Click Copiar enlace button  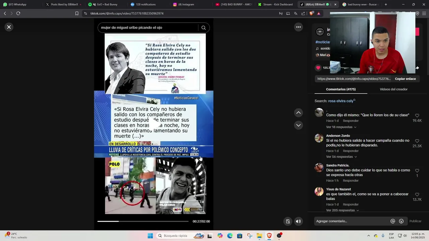pos(405,79)
